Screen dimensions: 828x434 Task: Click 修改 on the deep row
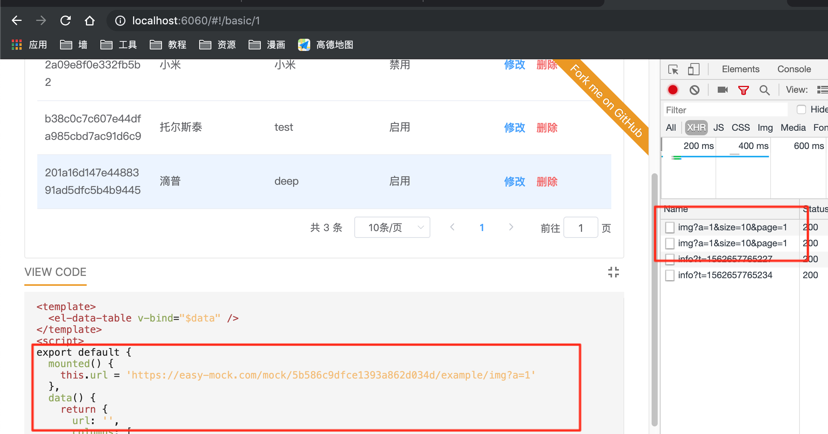click(514, 182)
